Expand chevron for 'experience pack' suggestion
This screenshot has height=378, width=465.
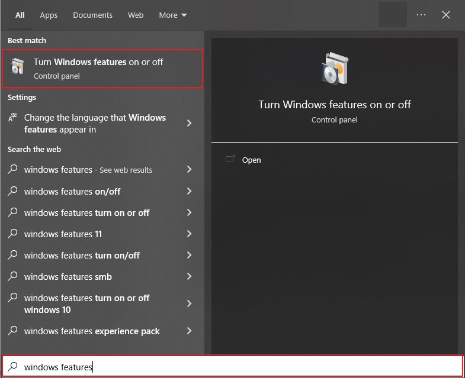coord(189,331)
